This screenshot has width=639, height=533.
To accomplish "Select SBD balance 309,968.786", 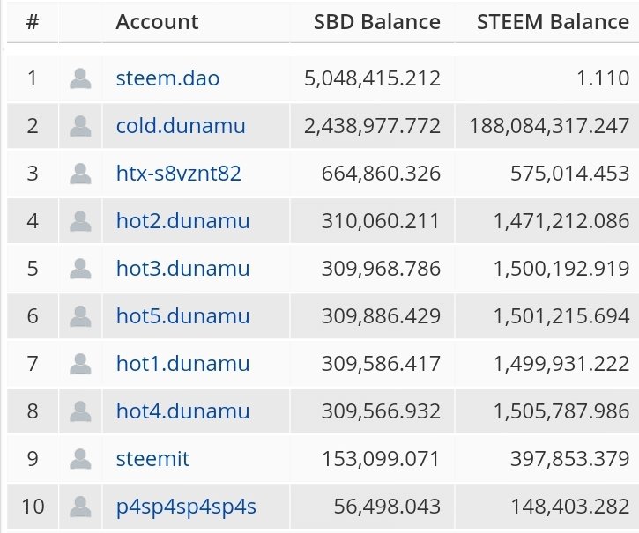I will pos(381,269).
